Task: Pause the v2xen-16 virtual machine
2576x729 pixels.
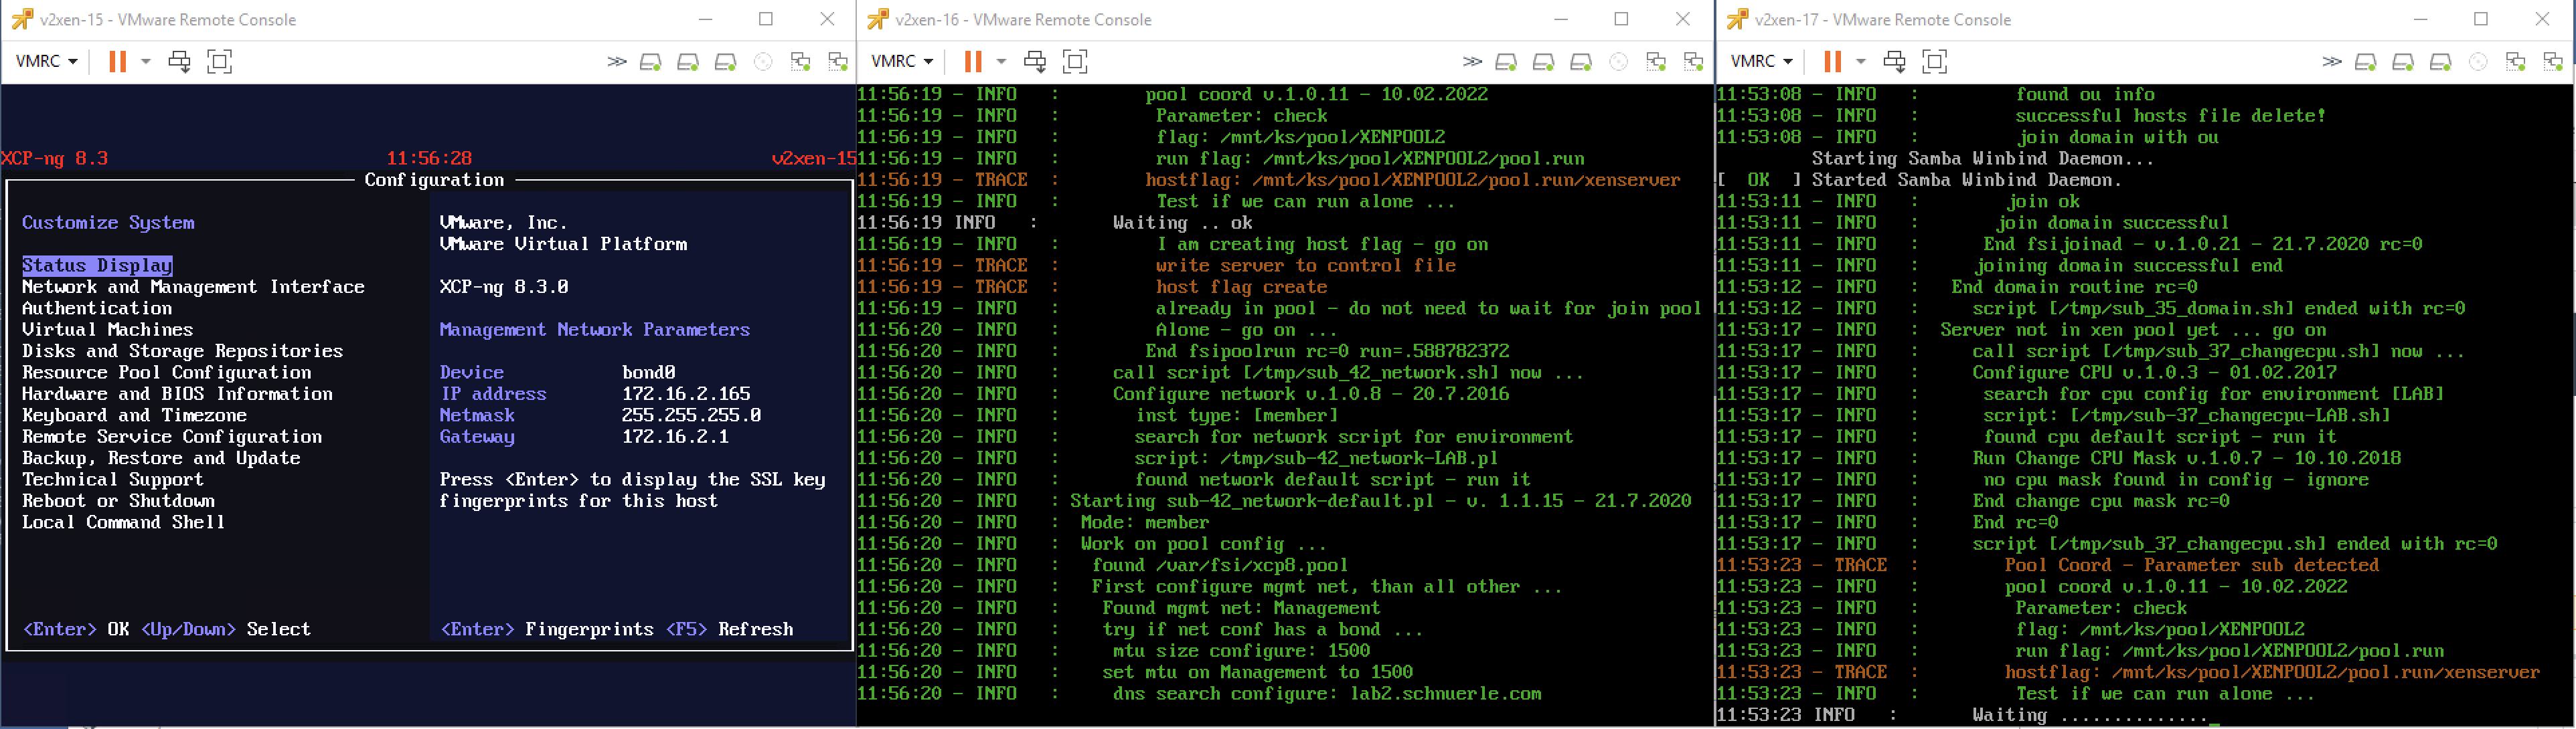Action: click(972, 61)
